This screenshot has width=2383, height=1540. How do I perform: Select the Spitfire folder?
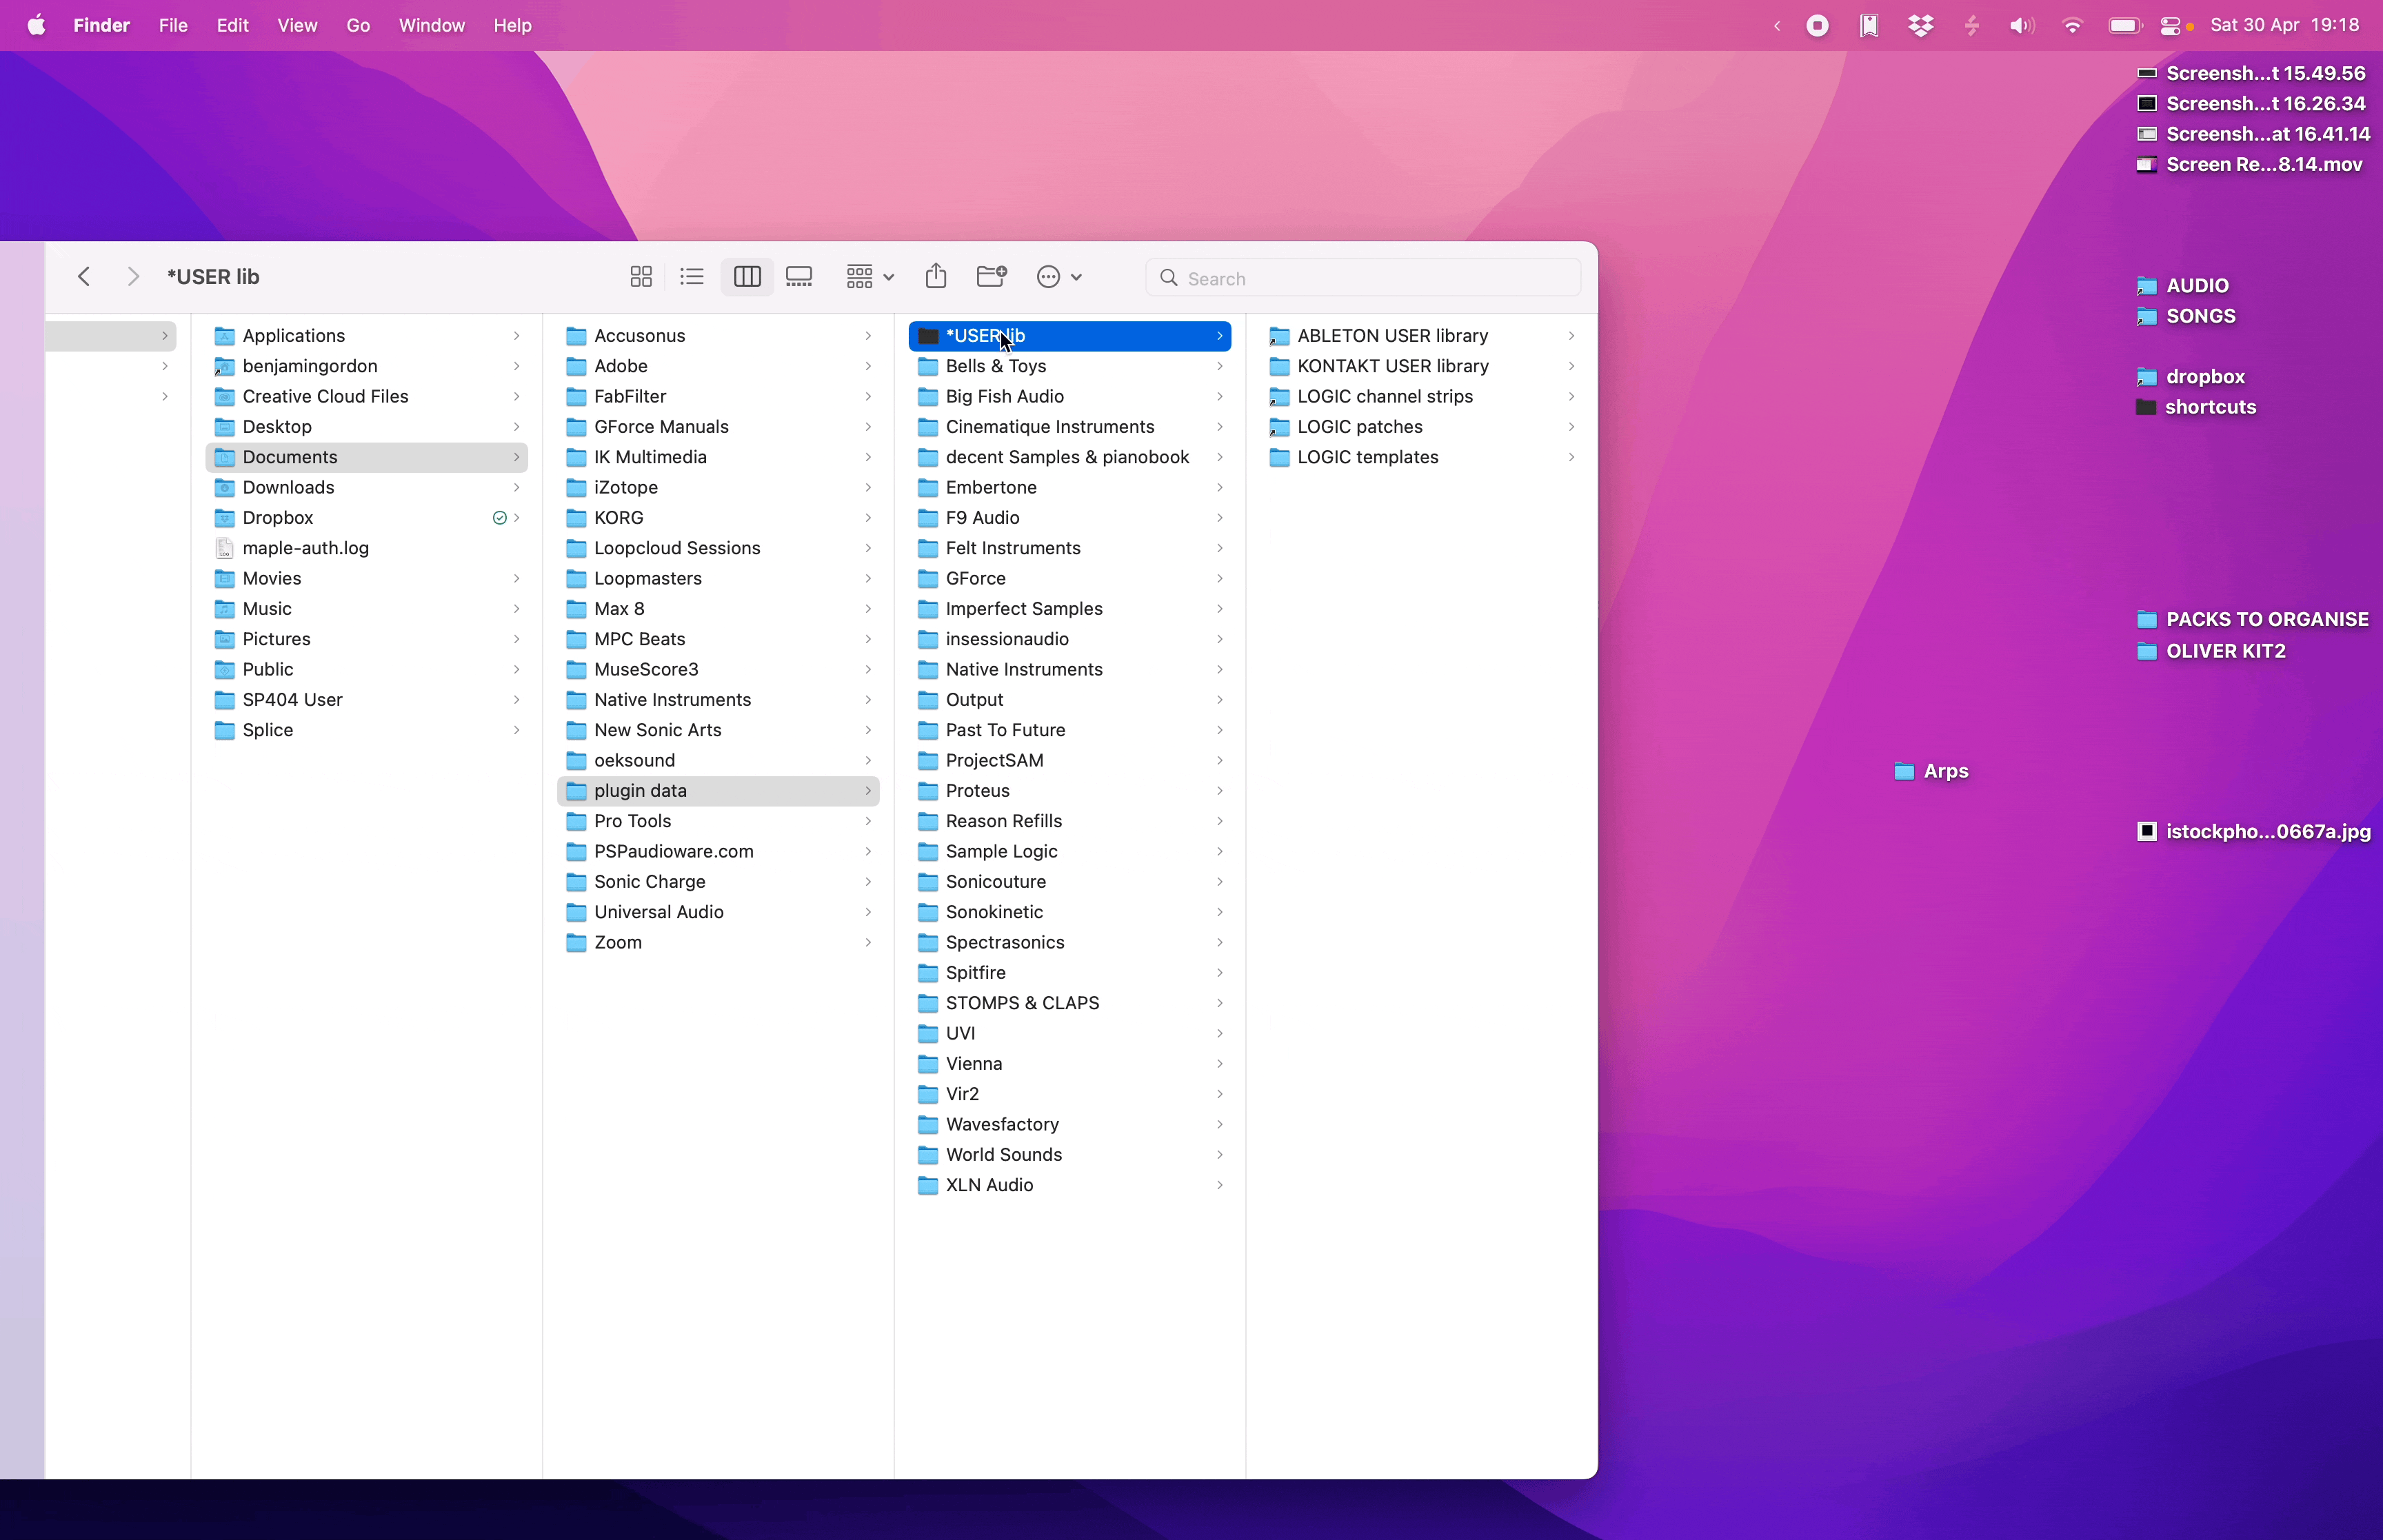click(975, 973)
